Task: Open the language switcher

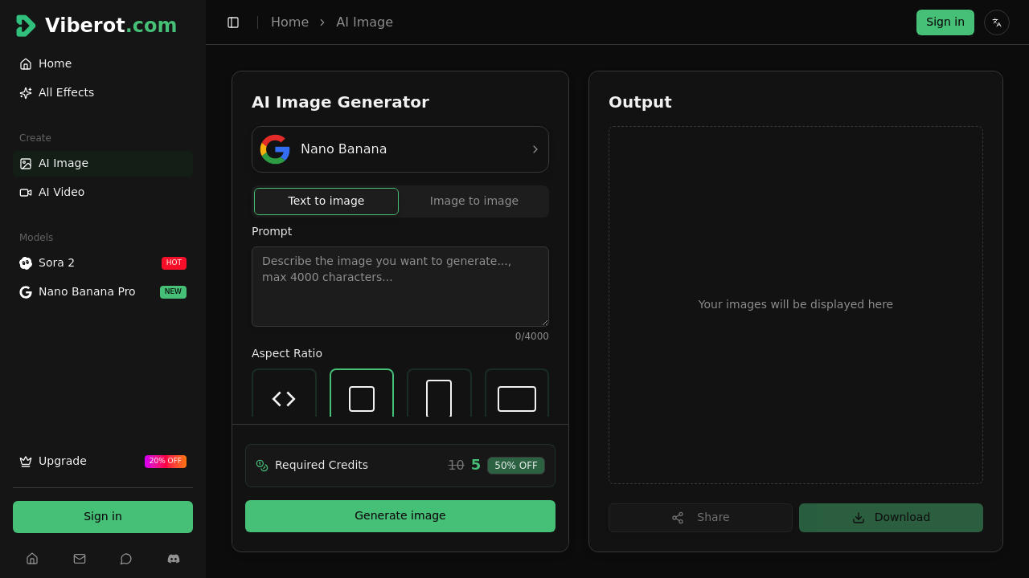Action: pos(996,22)
